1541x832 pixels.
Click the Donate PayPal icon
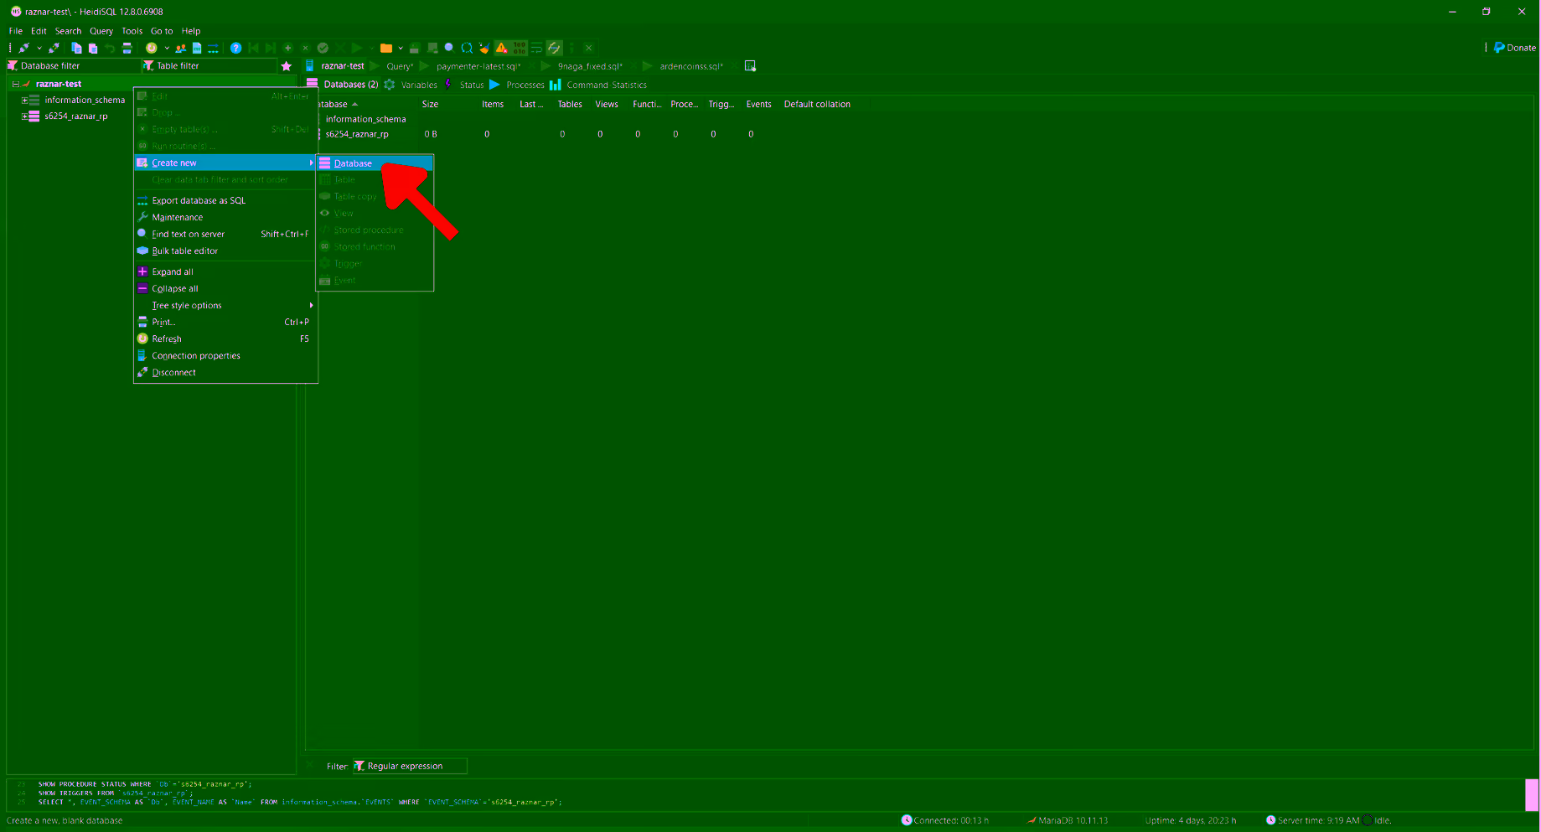click(1499, 48)
